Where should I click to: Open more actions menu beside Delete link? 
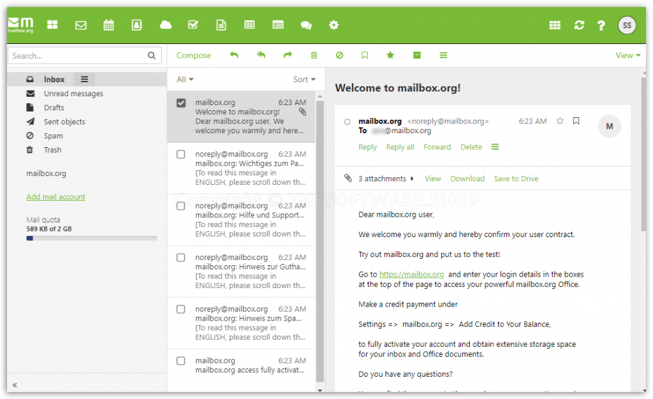point(495,147)
